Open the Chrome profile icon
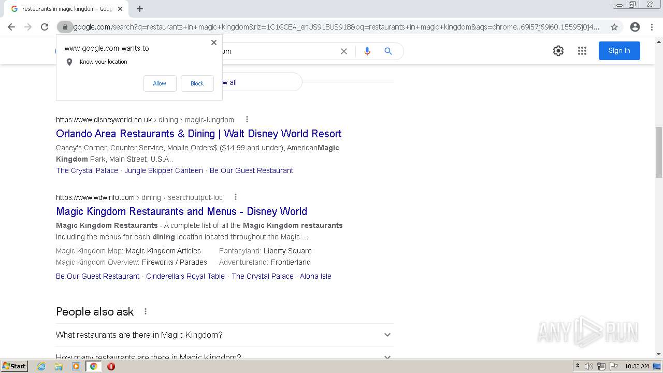Viewport: 663px width, 373px height. (635, 27)
